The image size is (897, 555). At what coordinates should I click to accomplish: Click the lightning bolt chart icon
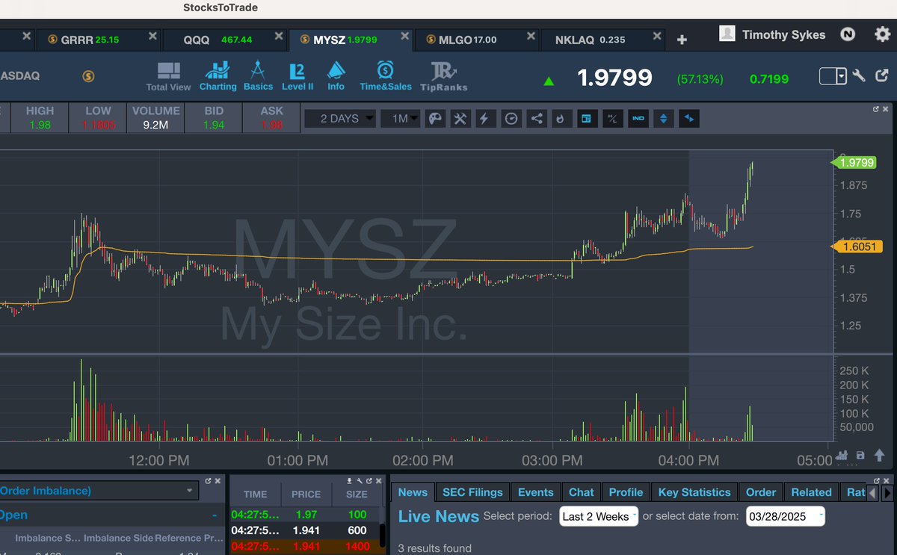[486, 118]
